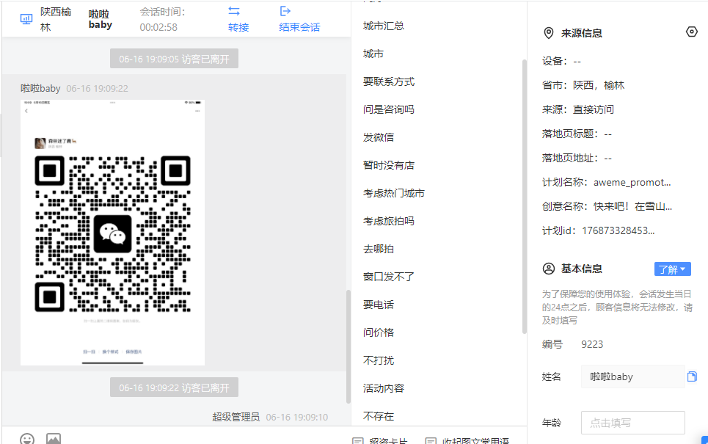Select quick reply 城市汇总
Screen dimensions: 708x444
384,26
